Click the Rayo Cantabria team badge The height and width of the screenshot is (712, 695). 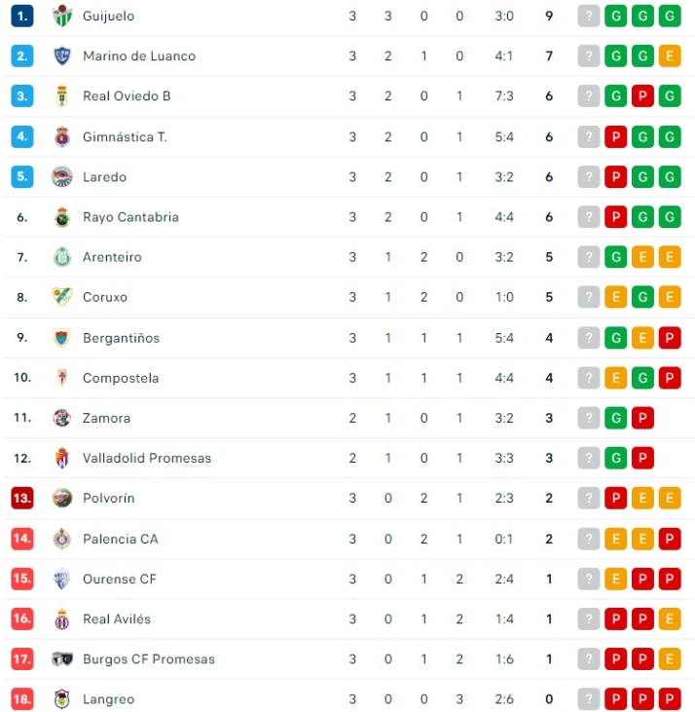pos(62,217)
